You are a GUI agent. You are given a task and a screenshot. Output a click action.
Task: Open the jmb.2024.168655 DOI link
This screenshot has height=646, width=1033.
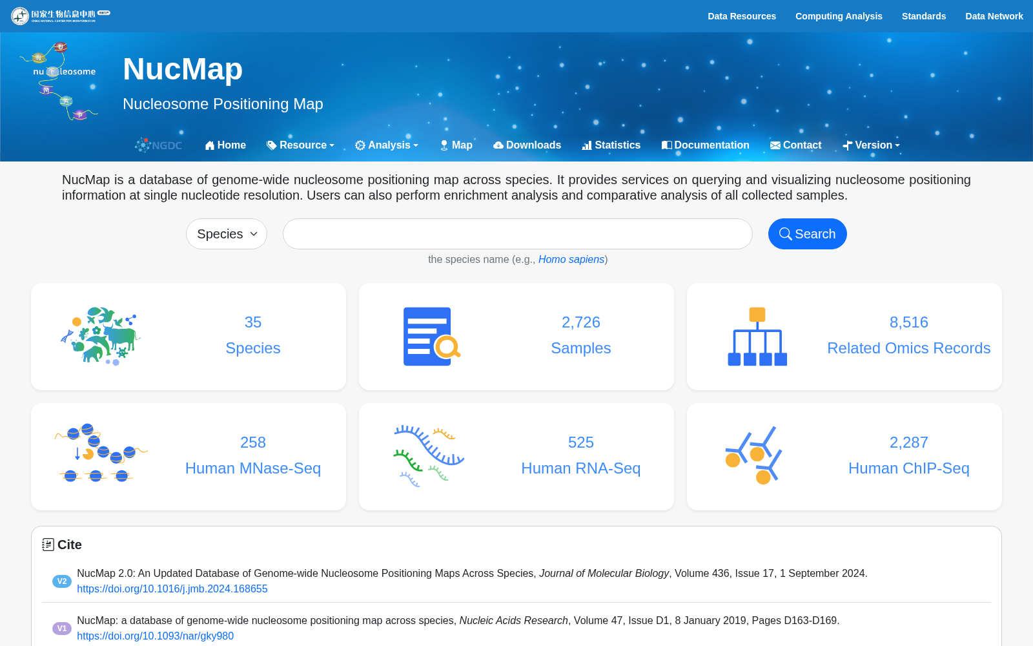coord(172,589)
